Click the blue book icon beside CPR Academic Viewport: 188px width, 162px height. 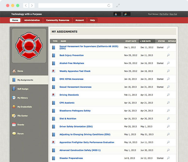(x=54, y=103)
